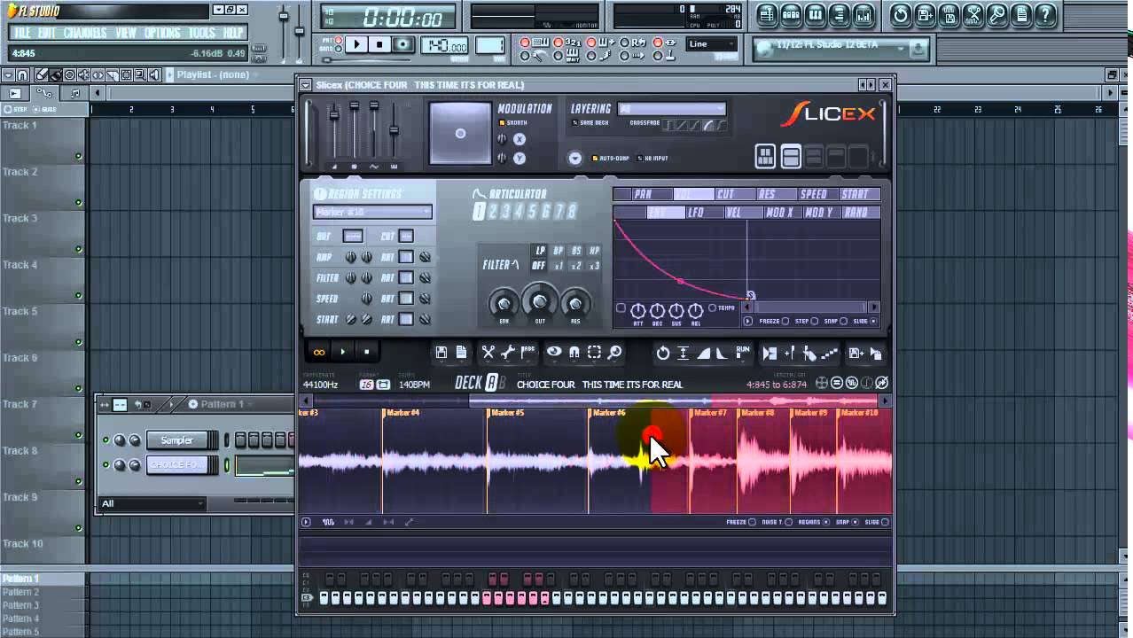
Task: Click the Slicex pads grid layout icon
Action: tap(765, 157)
